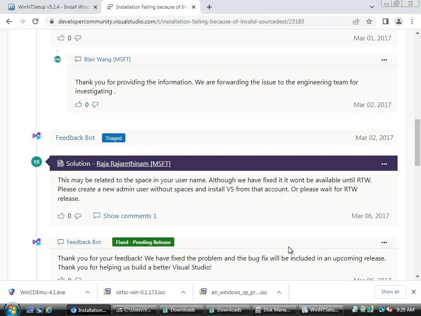Click the address bar URL

coord(181,21)
